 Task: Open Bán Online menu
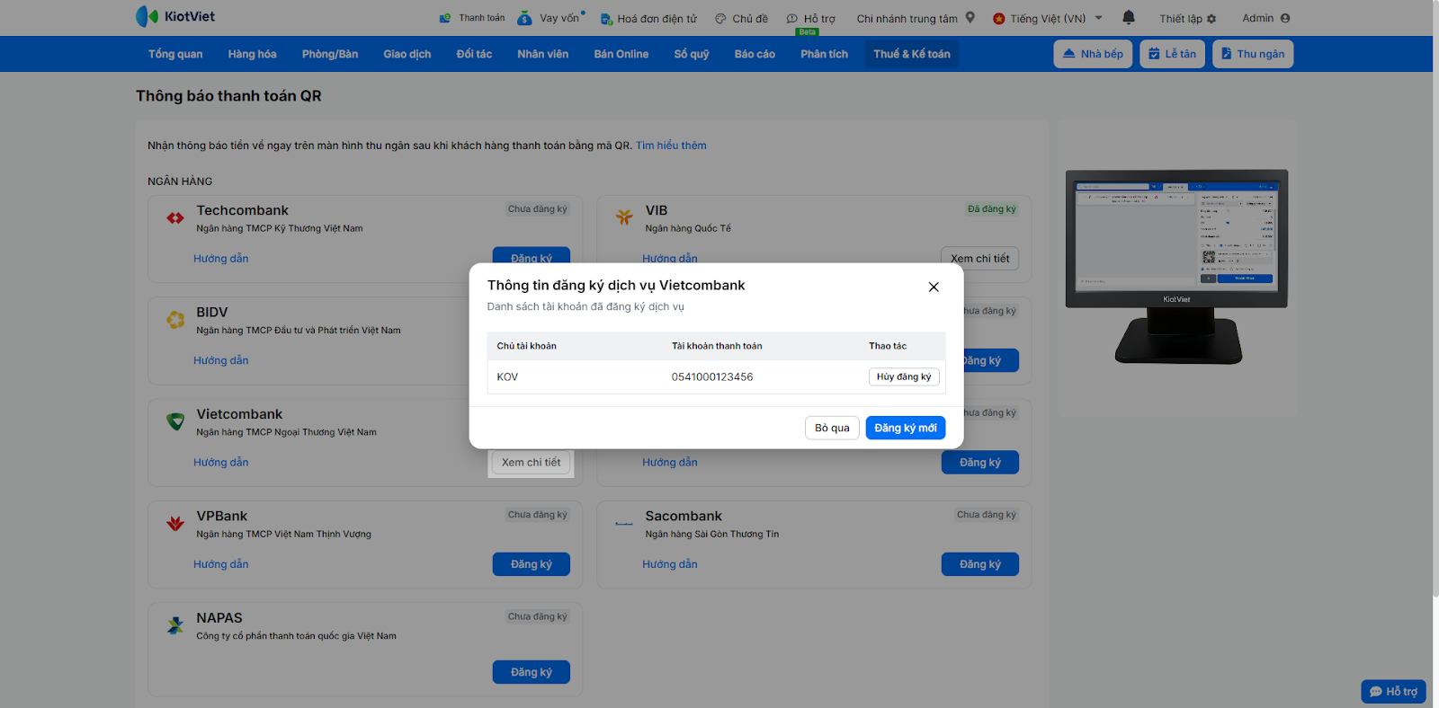pyautogui.click(x=621, y=54)
